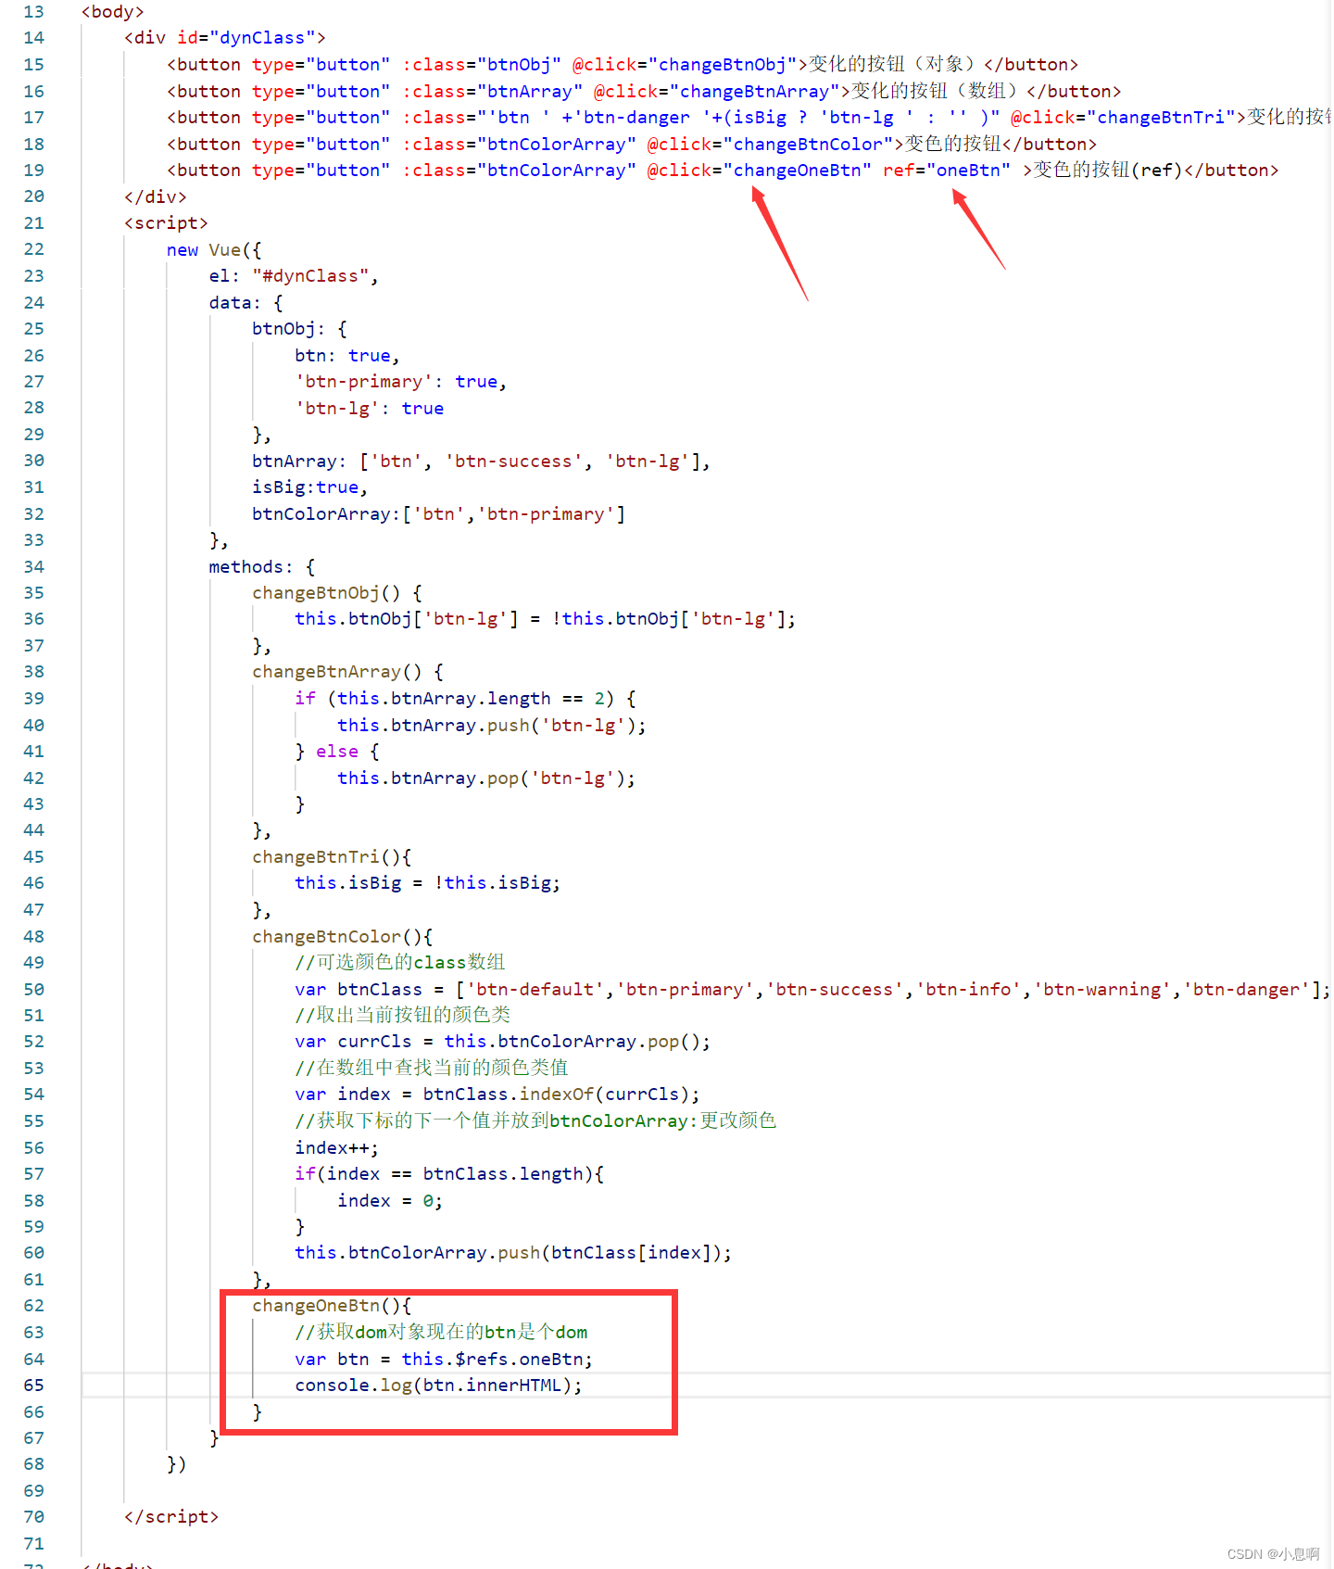The image size is (1334, 1569).
Task: Click the "changeBtnArray() {" method header
Action: 348,672
